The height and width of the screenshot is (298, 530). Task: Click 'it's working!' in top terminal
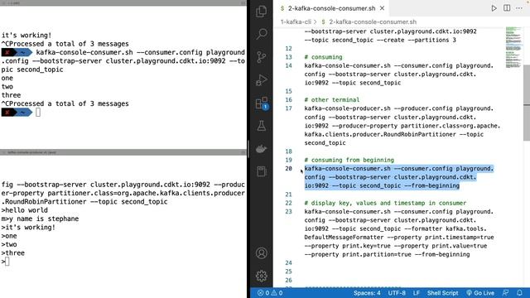tap(26, 35)
